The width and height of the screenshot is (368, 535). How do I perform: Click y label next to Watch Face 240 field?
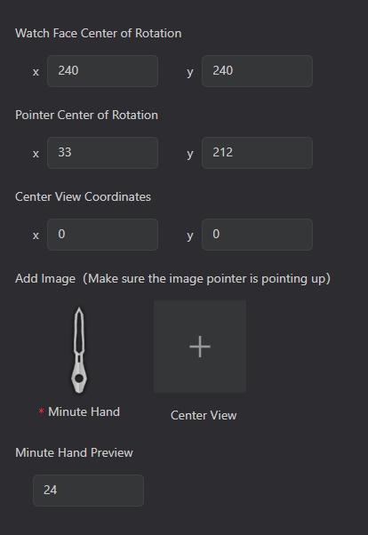(x=190, y=73)
